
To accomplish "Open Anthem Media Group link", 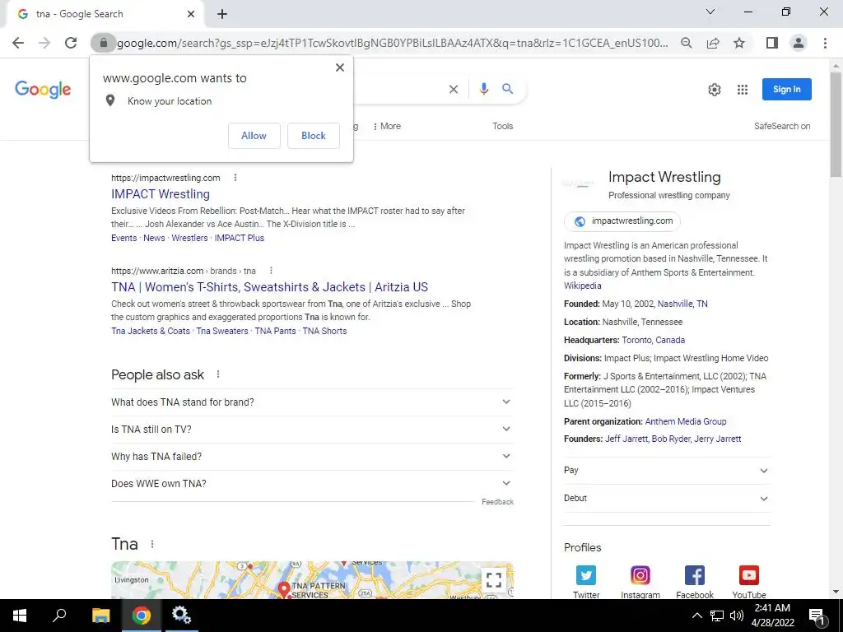I will click(x=686, y=421).
